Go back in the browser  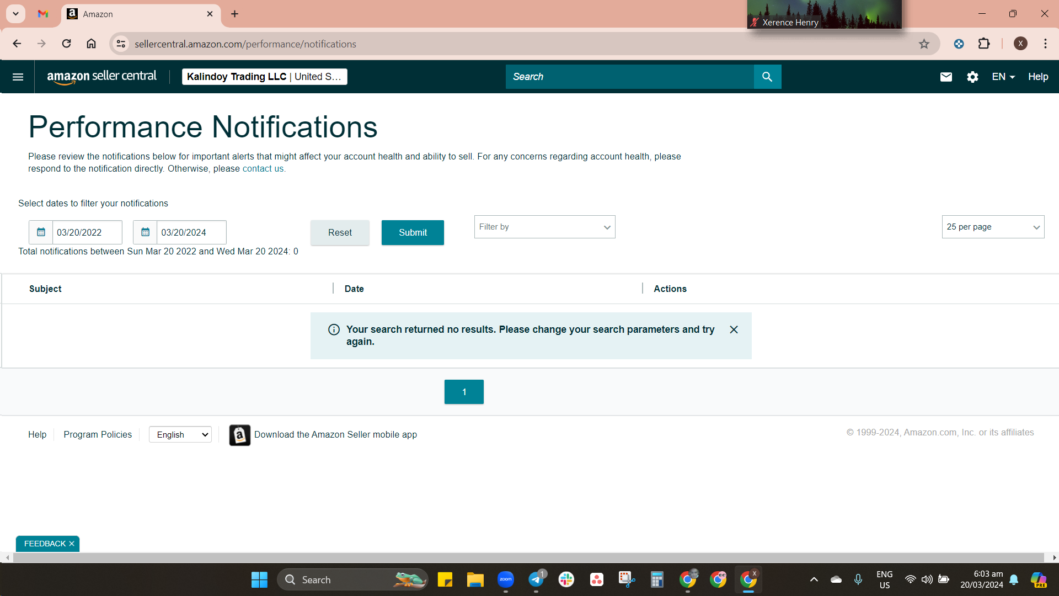17,44
